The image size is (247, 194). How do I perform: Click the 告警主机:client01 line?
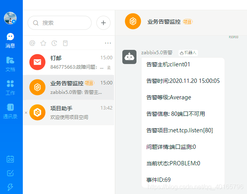coord(168,64)
